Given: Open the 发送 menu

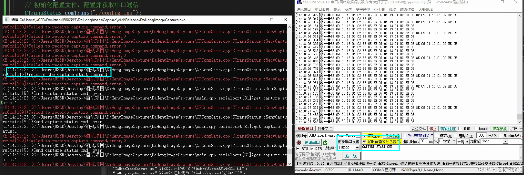Looking at the screenshot, I should (348, 9).
